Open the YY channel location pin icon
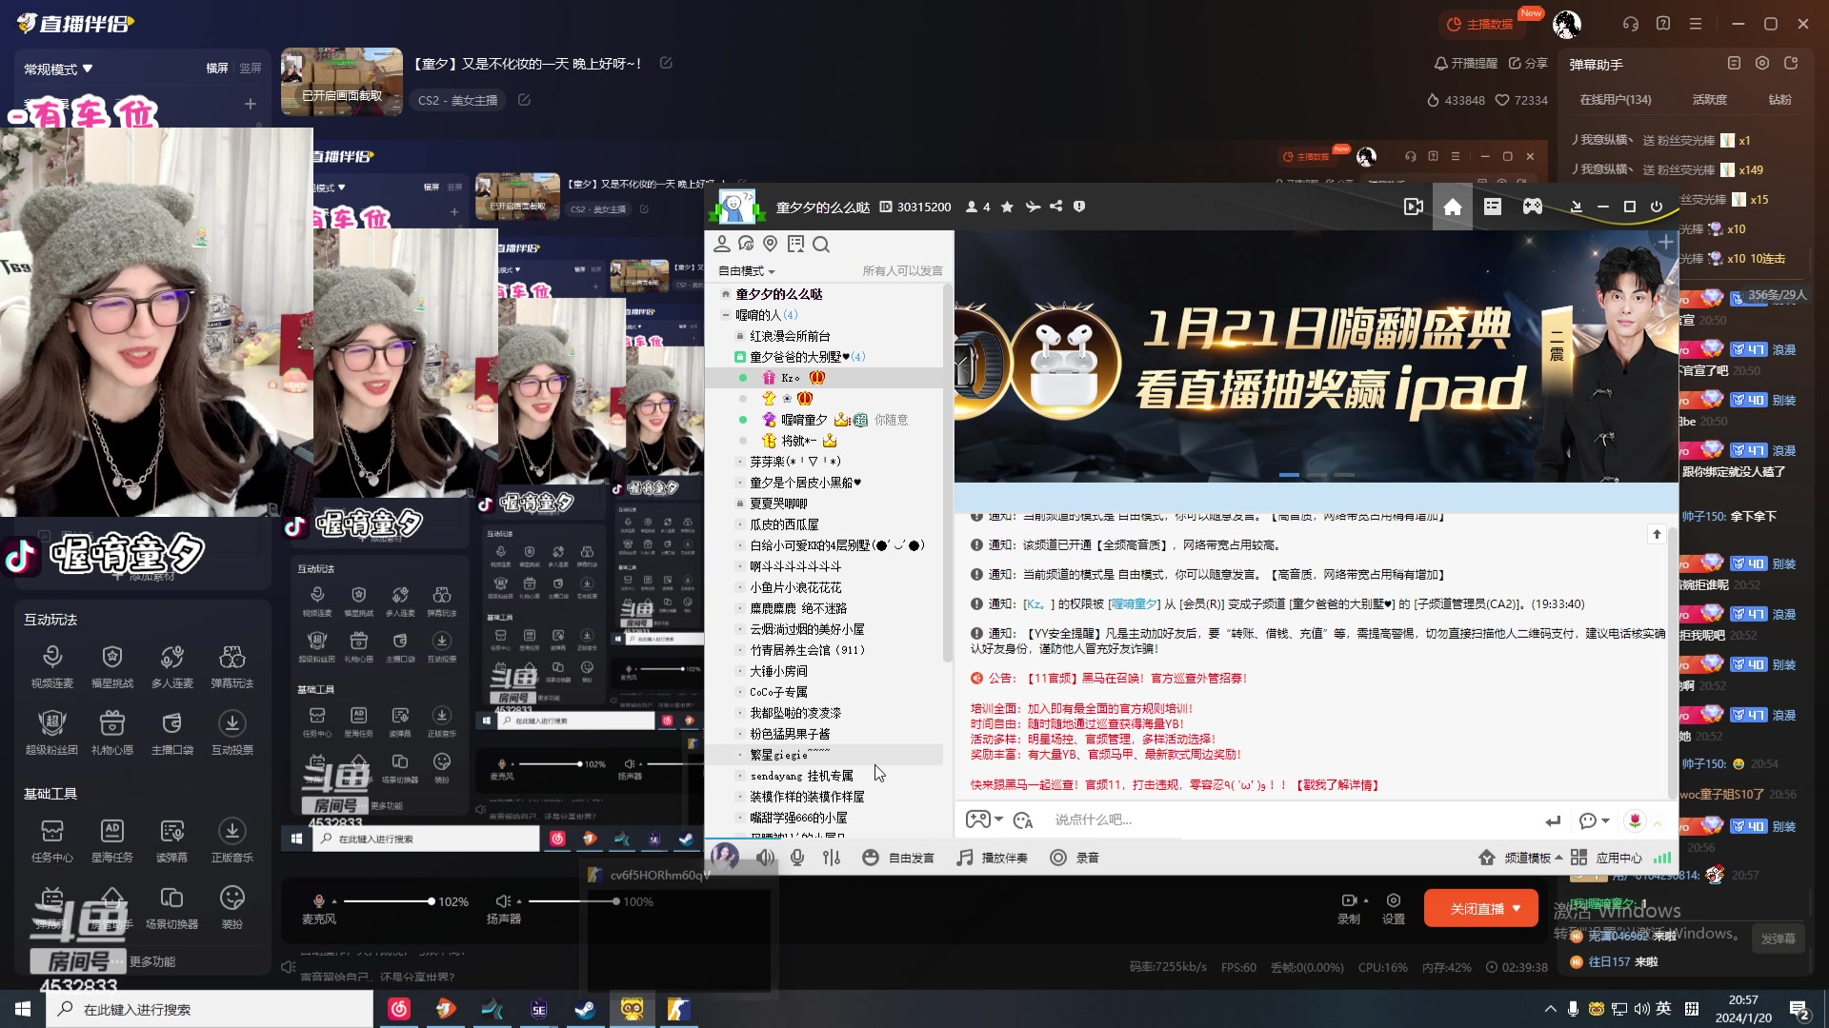The image size is (1829, 1028). [x=771, y=245]
